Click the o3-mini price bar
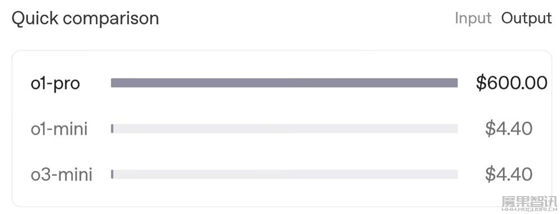This screenshot has width=560, height=214. 284,174
